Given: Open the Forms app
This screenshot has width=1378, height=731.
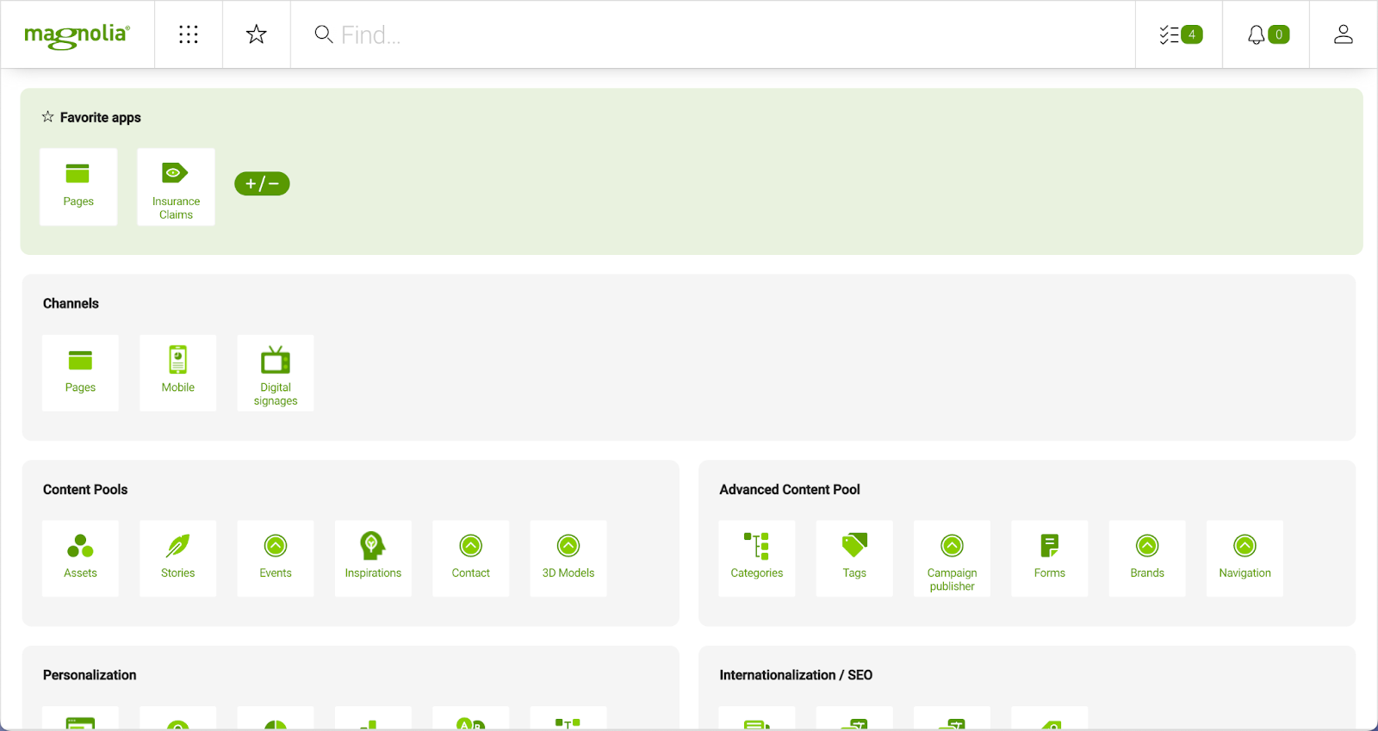Looking at the screenshot, I should click(1050, 558).
